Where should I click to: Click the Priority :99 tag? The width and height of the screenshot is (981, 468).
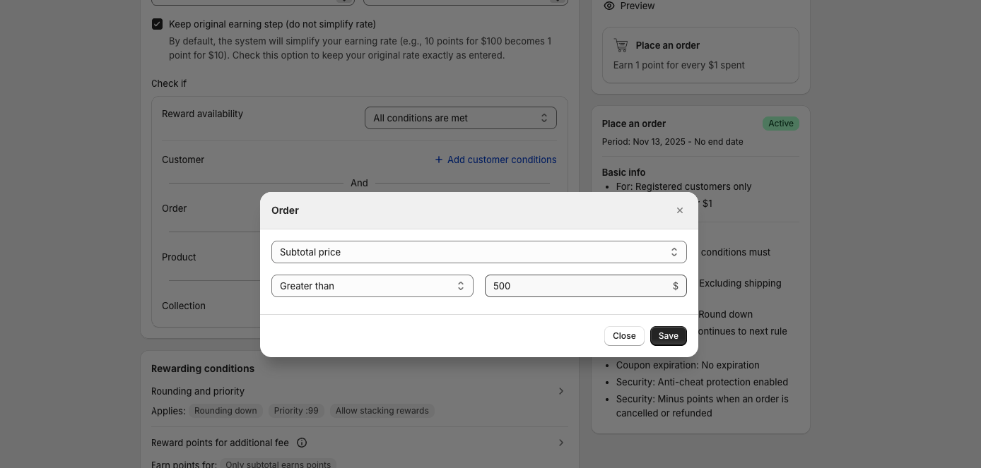pos(296,411)
